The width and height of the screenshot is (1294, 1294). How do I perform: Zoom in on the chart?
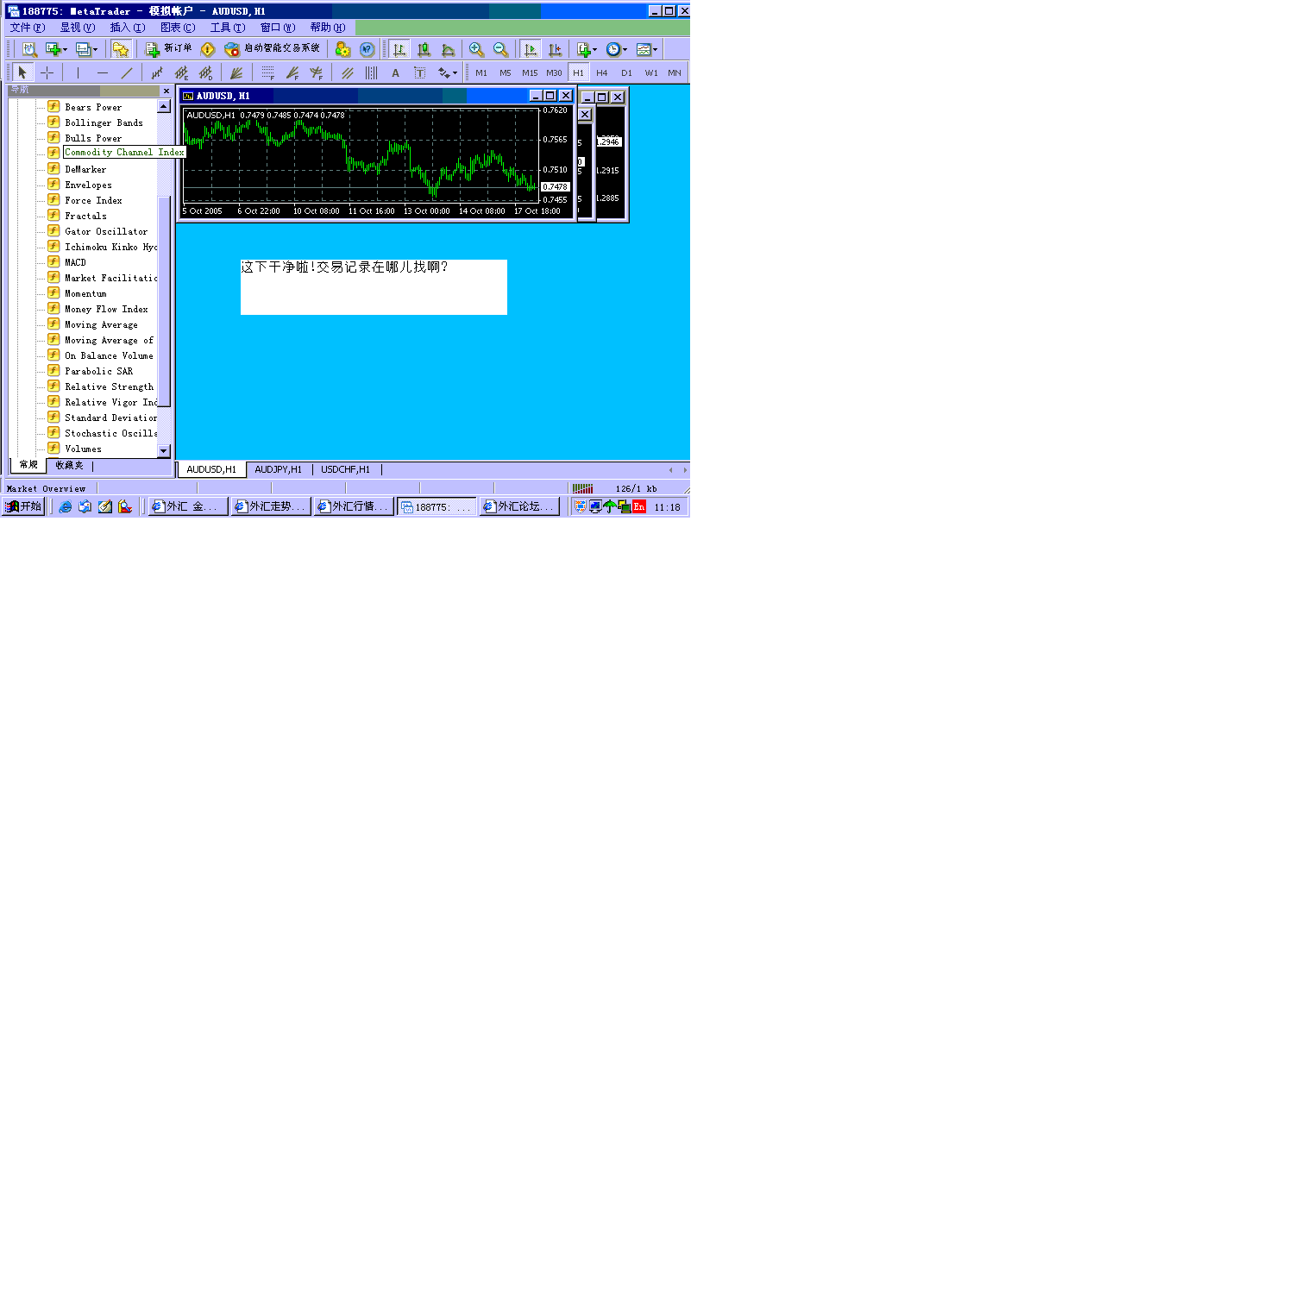[x=476, y=49]
